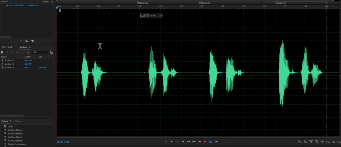
Task: Switch to the Video tab
Action: tap(18, 121)
